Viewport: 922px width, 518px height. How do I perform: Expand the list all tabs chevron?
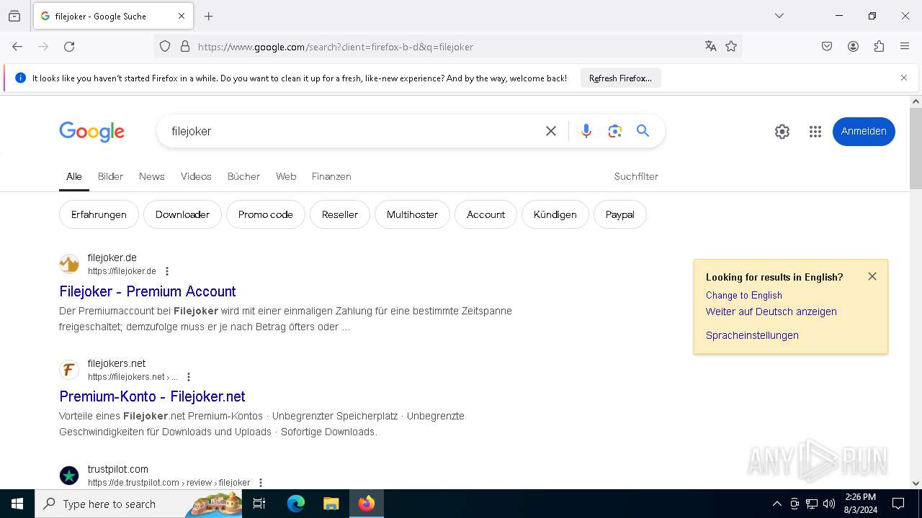click(779, 16)
